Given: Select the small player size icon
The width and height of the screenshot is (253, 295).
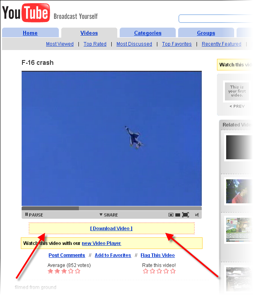Looking at the screenshot, I should (171, 215).
